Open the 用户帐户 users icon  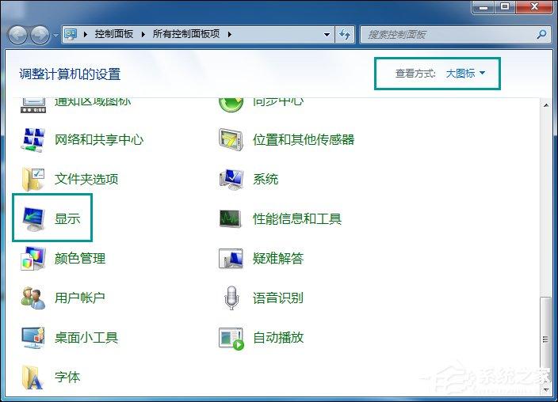coord(33,298)
